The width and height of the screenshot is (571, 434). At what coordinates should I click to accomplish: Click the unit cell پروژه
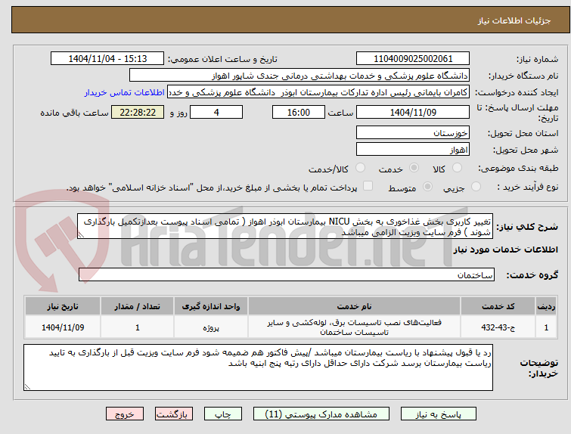pos(211,327)
